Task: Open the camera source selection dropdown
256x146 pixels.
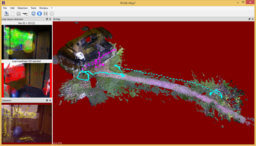Action: (x=25, y=14)
